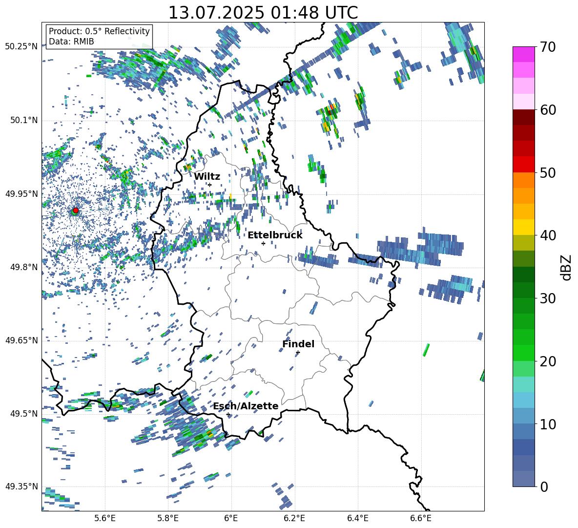Viewport: 578px width, 528px height.
Task: Click the latitude label 50.25°N
Action: click(x=21, y=47)
